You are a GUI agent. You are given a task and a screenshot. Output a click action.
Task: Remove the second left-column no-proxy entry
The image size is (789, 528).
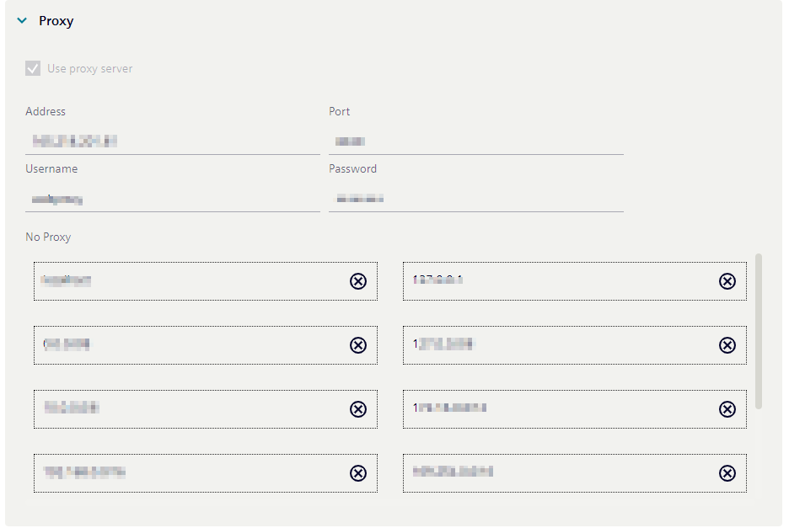[x=359, y=345]
